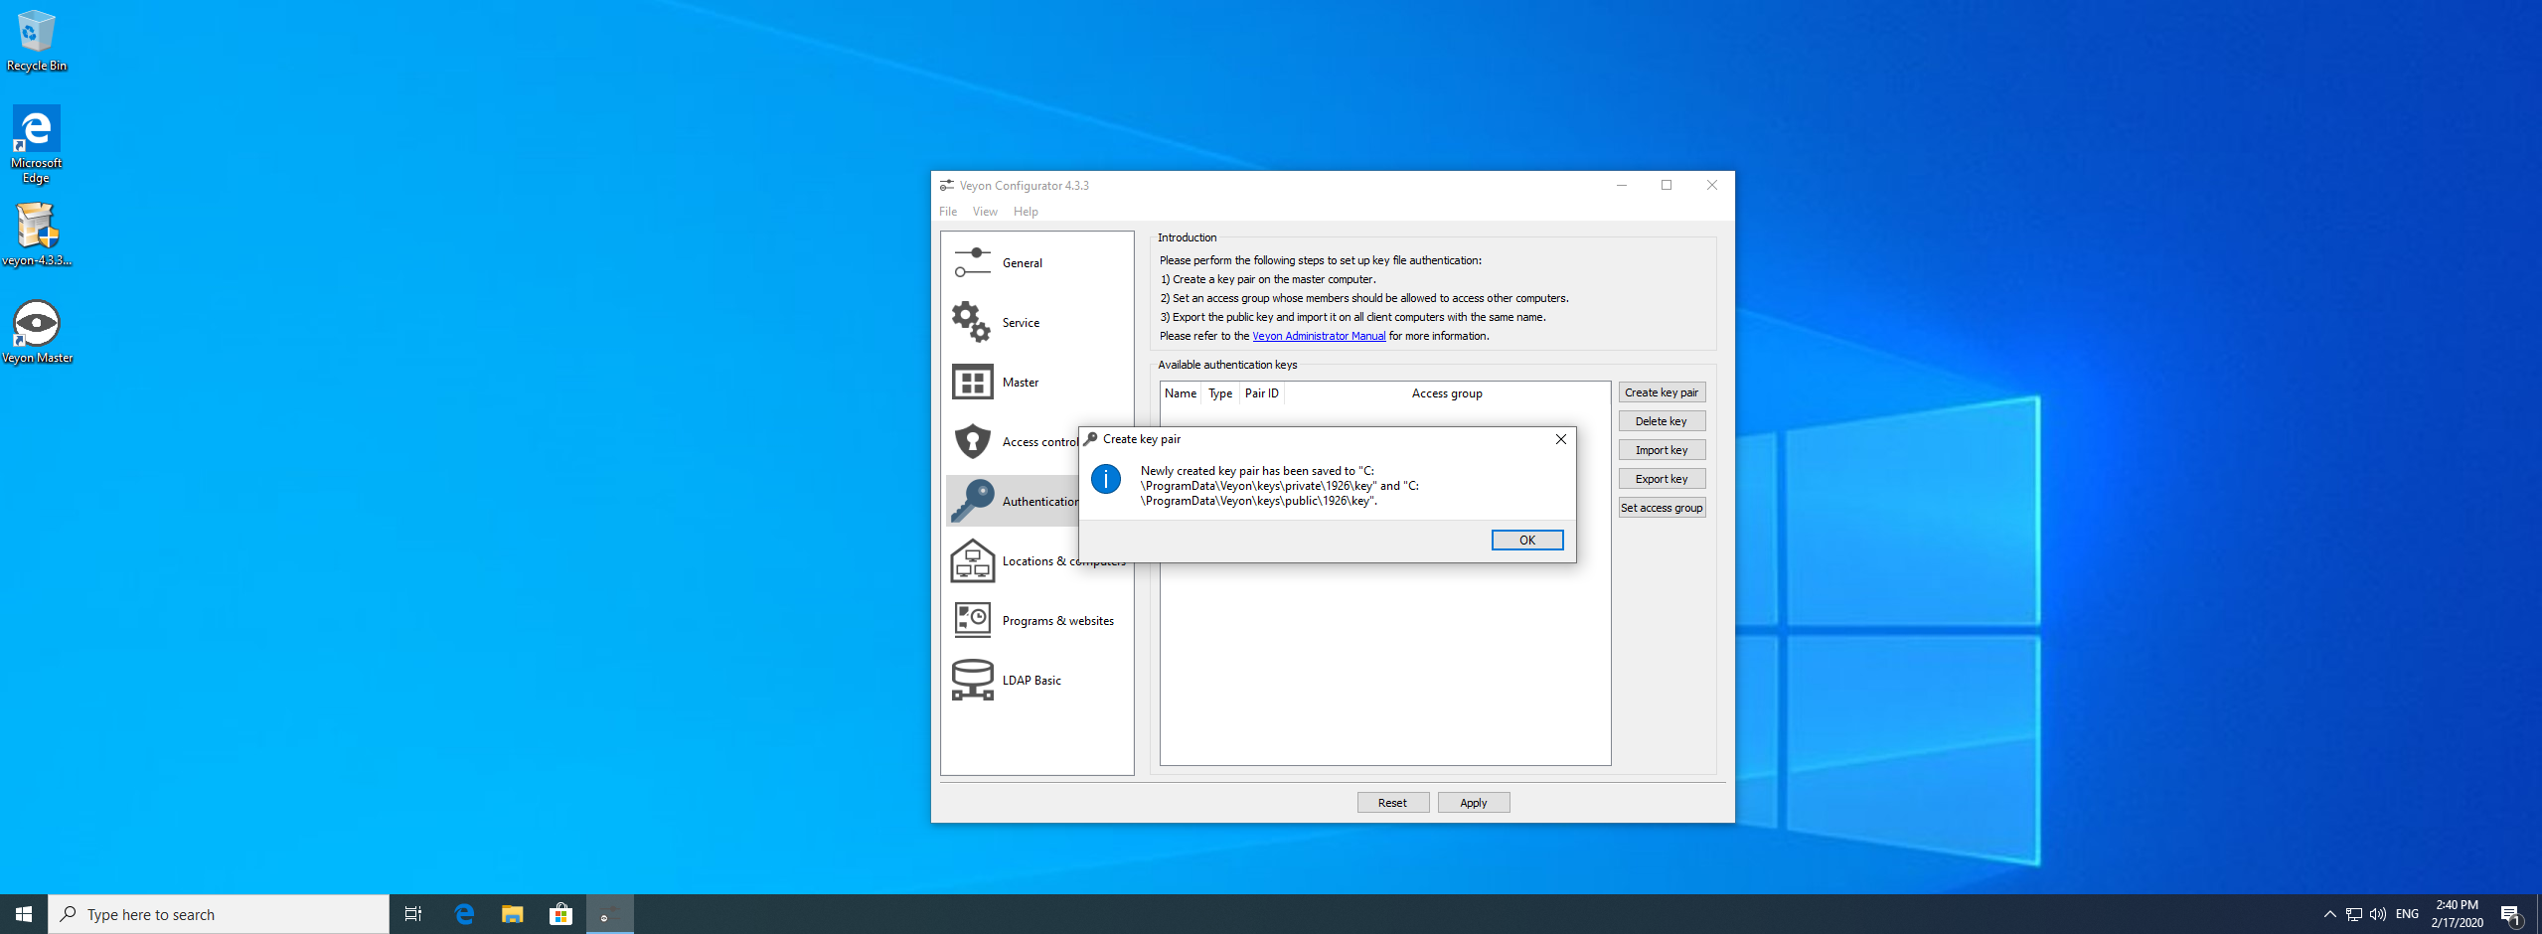Click the Pair ID column header
Viewport: 2542px width, 934px height.
point(1262,393)
